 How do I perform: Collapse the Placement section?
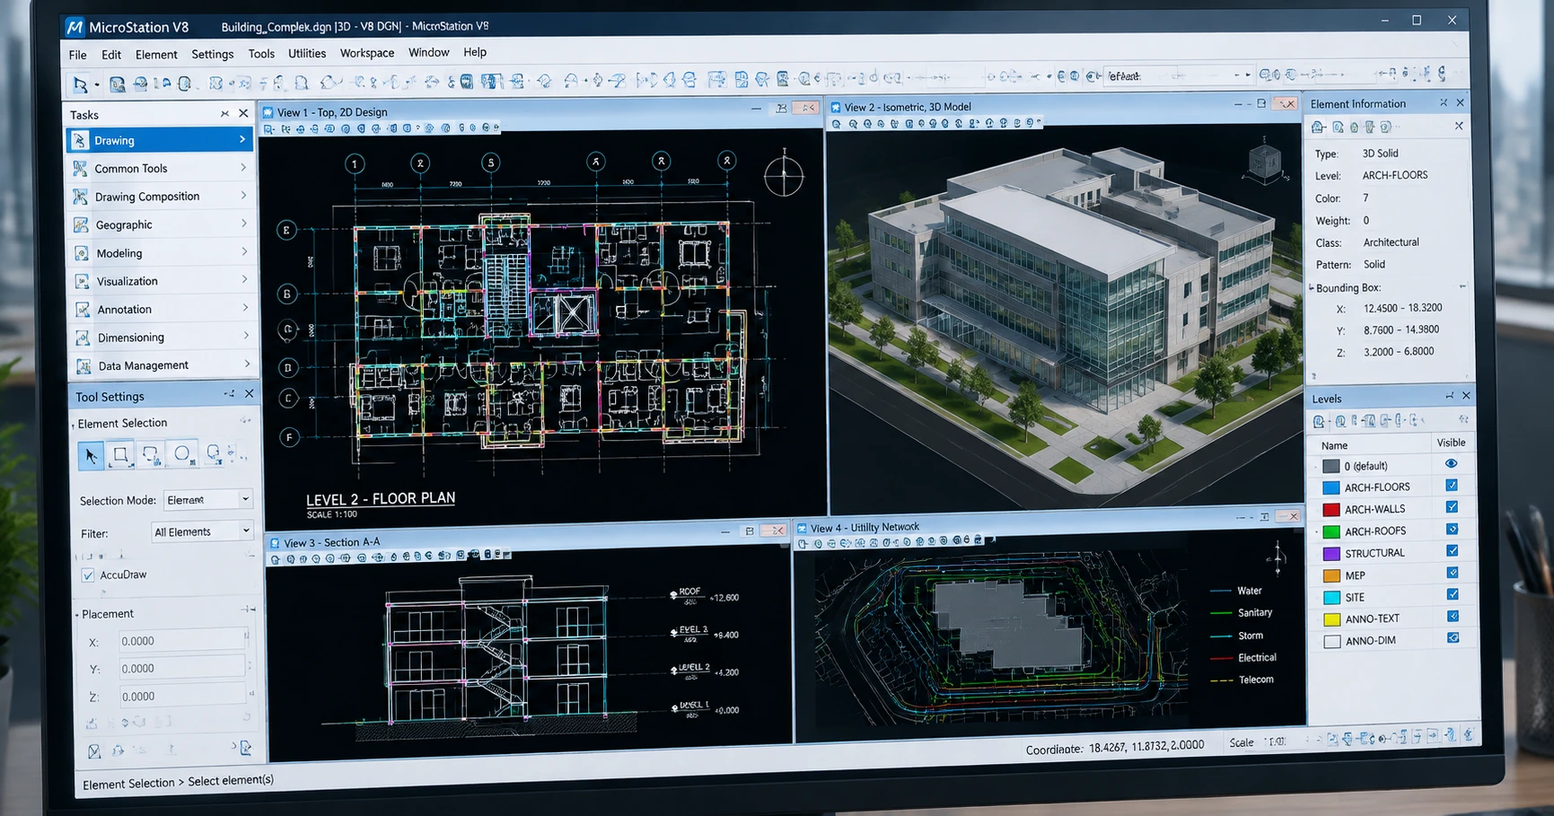[77, 615]
